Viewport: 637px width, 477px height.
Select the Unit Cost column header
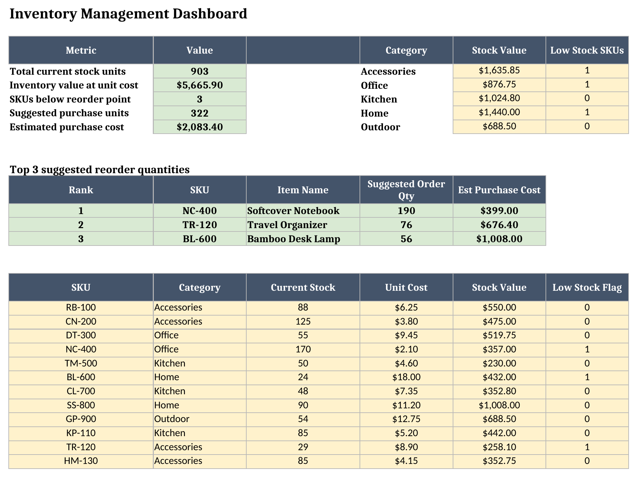[x=406, y=287]
